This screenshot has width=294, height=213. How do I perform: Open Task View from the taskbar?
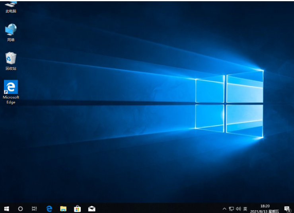click(x=35, y=208)
